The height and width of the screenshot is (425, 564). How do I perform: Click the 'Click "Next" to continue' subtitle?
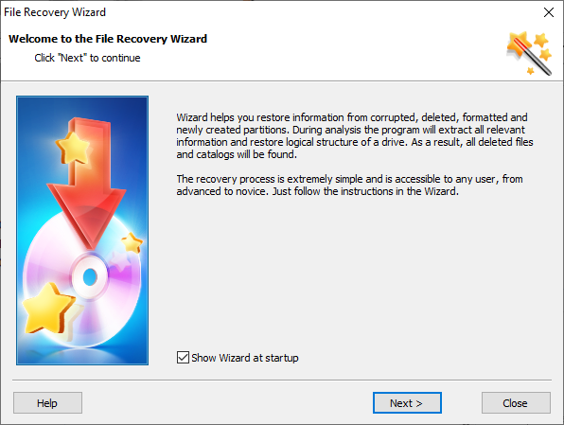[87, 58]
